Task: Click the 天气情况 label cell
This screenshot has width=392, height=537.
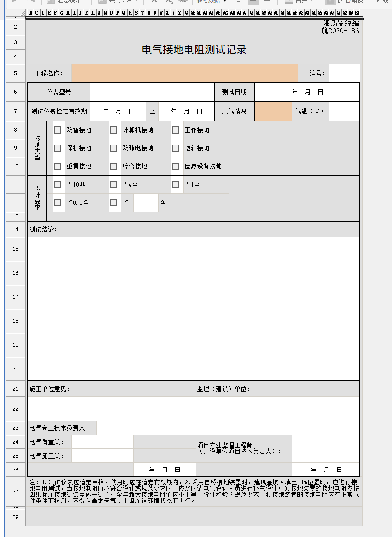Action: [x=234, y=112]
